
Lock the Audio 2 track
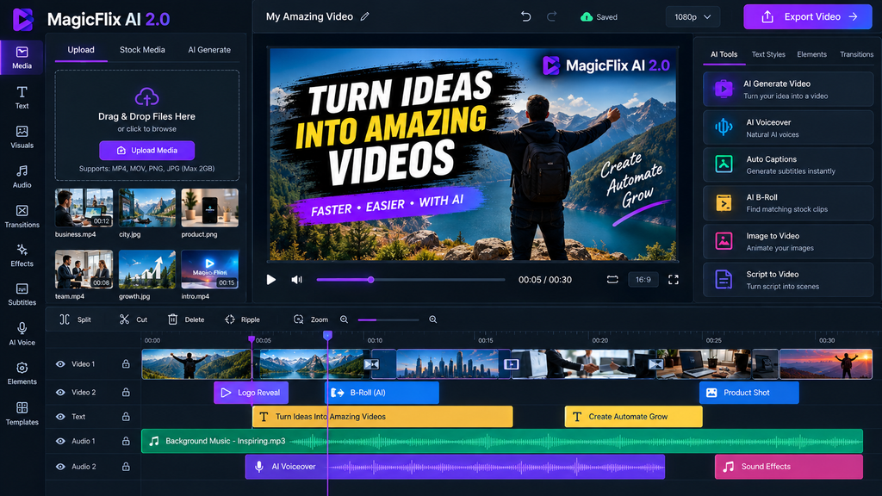pyautogui.click(x=126, y=467)
